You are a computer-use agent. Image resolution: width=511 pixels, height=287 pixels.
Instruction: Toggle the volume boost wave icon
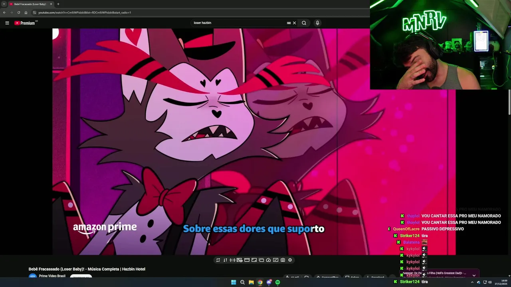(x=232, y=260)
